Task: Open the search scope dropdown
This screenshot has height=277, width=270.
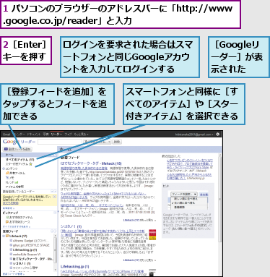Action: [97, 142]
